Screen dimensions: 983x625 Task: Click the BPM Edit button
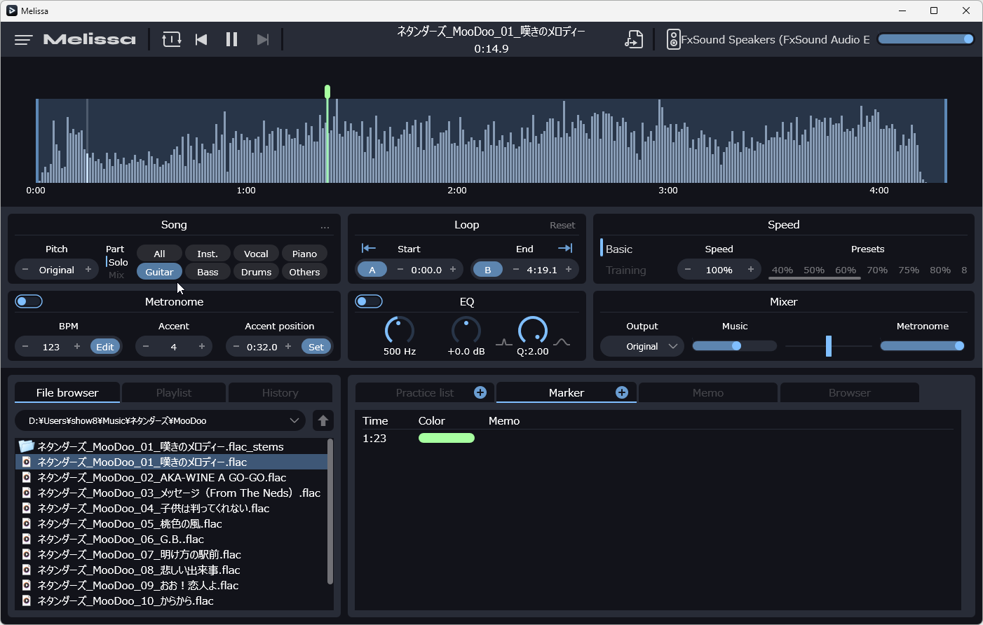click(x=105, y=347)
